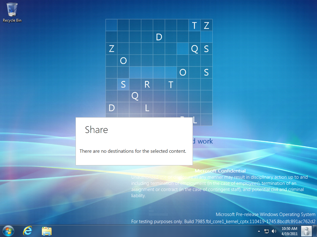Launch Internet Explorer from the taskbar
This screenshot has width=317, height=237.
27,231
